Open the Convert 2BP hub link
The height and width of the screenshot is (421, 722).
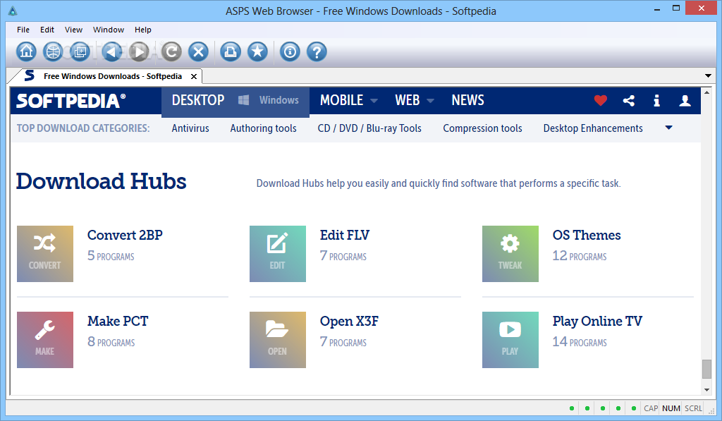click(x=125, y=235)
